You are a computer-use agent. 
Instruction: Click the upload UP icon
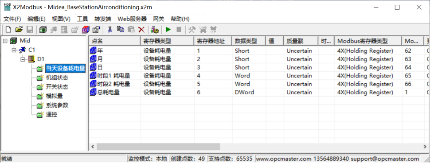coord(214,29)
